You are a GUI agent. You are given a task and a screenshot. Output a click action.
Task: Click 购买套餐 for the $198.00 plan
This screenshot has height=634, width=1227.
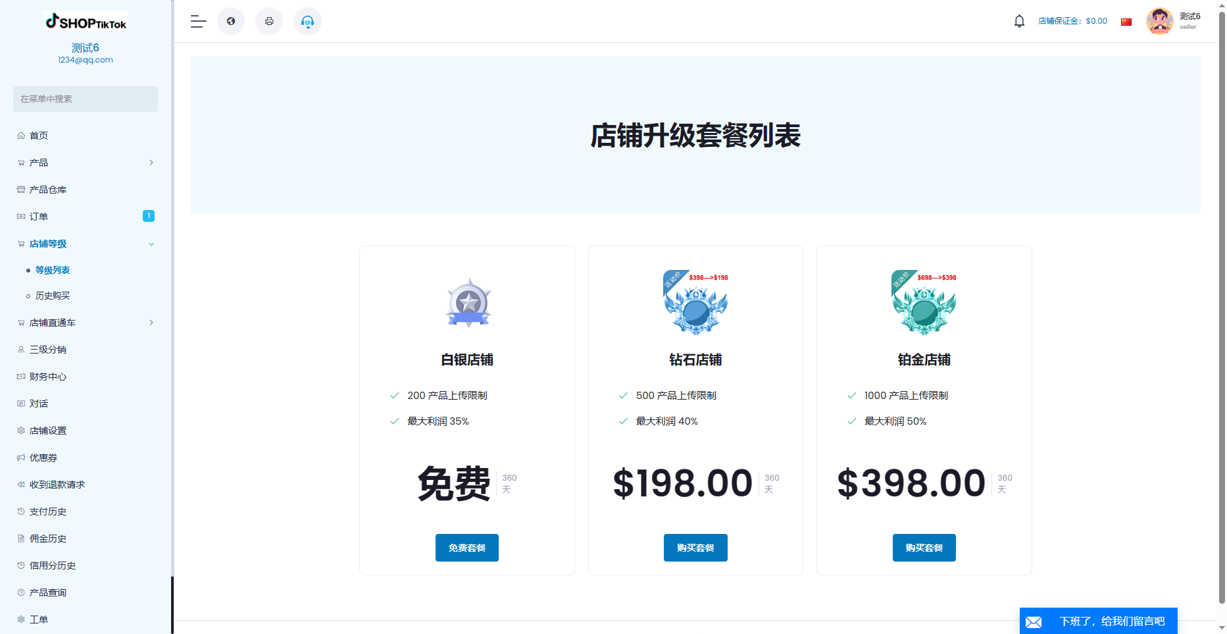[x=695, y=548]
